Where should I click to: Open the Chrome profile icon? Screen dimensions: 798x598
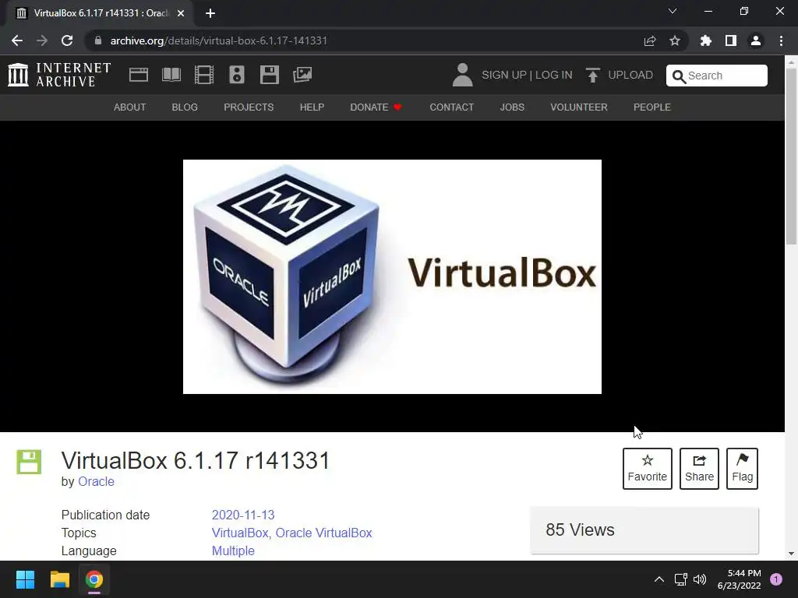pyautogui.click(x=756, y=40)
